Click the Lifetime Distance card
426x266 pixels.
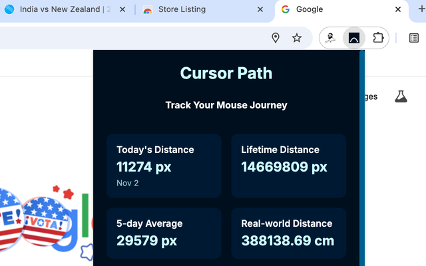pyautogui.click(x=288, y=166)
